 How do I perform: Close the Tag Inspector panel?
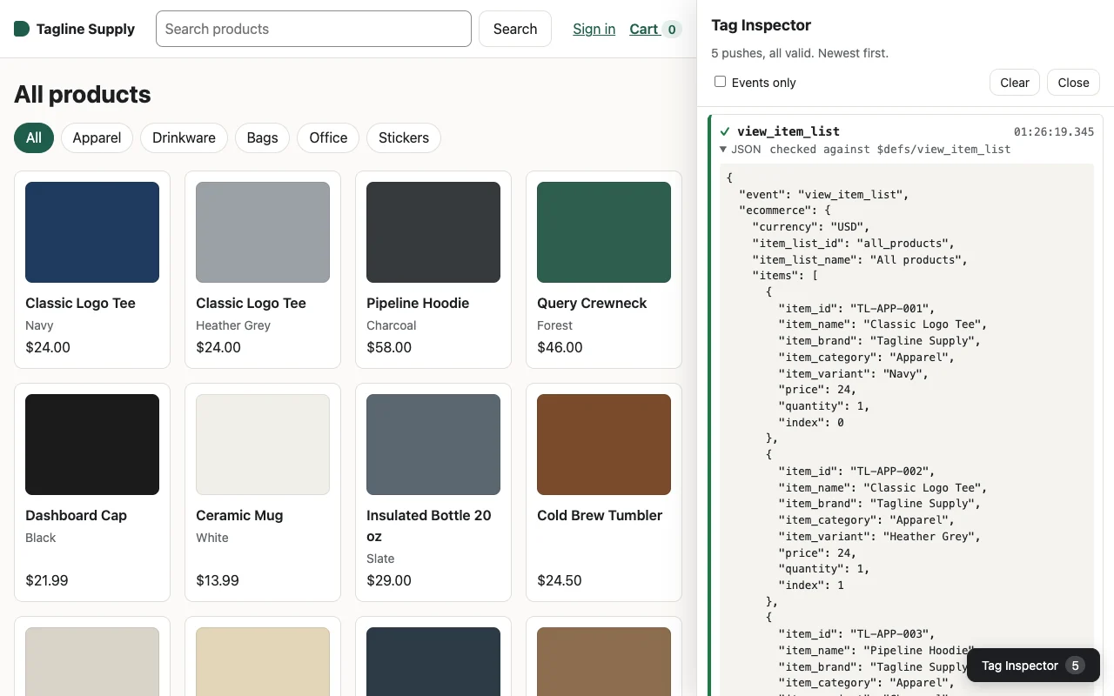click(x=1073, y=83)
